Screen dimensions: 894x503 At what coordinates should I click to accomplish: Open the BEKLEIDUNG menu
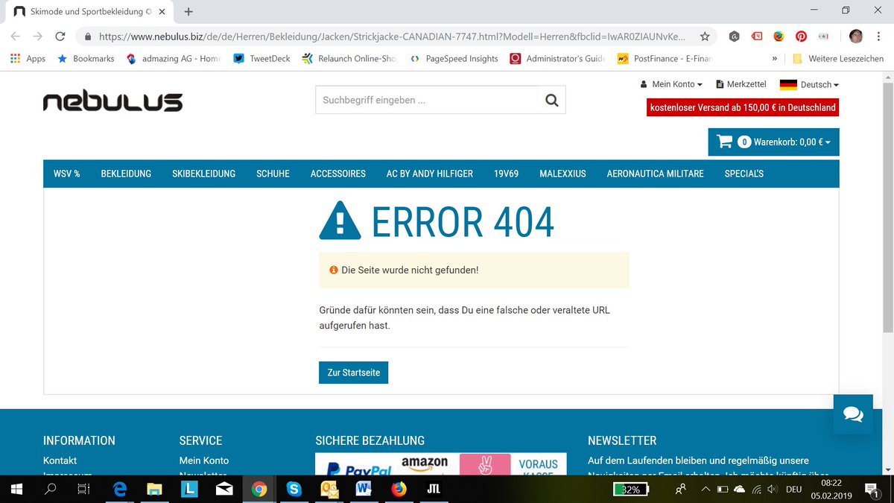[126, 174]
